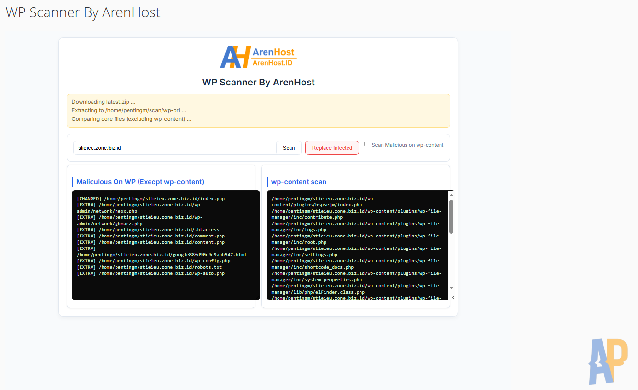
Task: Enable Scan Malicious on wp-content checkbox
Action: [x=367, y=144]
